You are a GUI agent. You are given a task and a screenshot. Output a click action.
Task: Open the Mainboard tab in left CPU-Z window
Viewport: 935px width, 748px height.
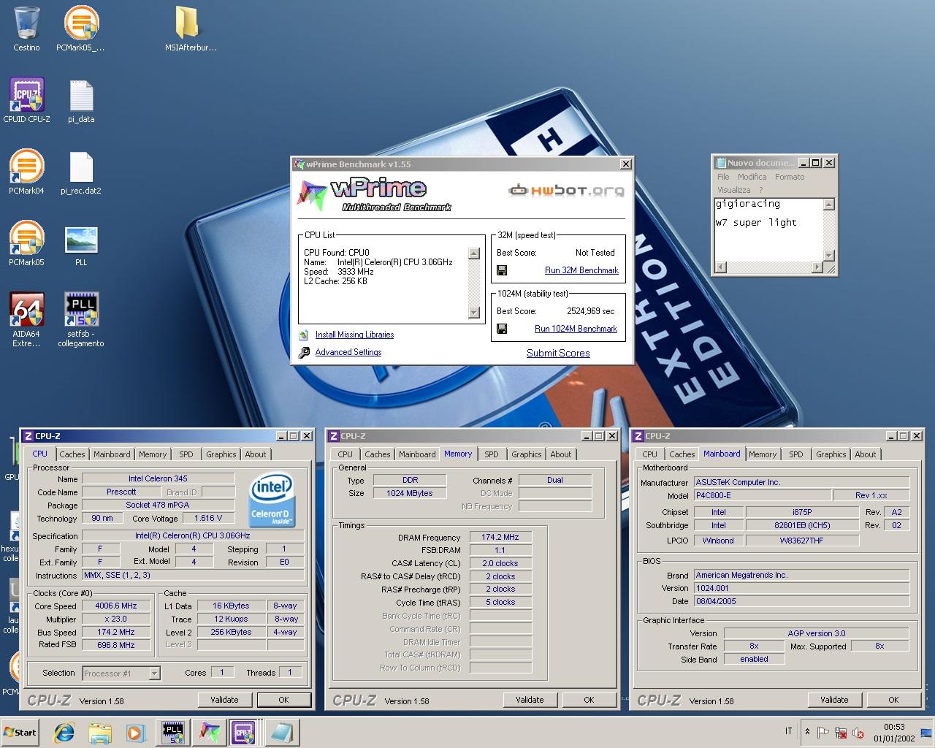(x=112, y=454)
